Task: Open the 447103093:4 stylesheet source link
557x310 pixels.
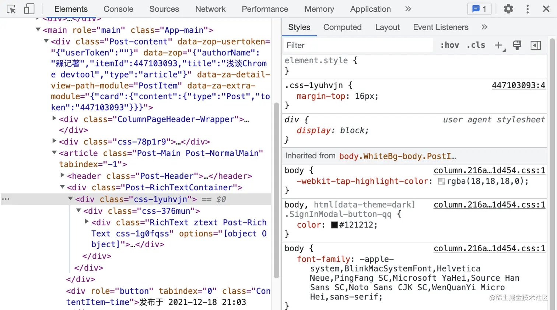Action: (518, 85)
